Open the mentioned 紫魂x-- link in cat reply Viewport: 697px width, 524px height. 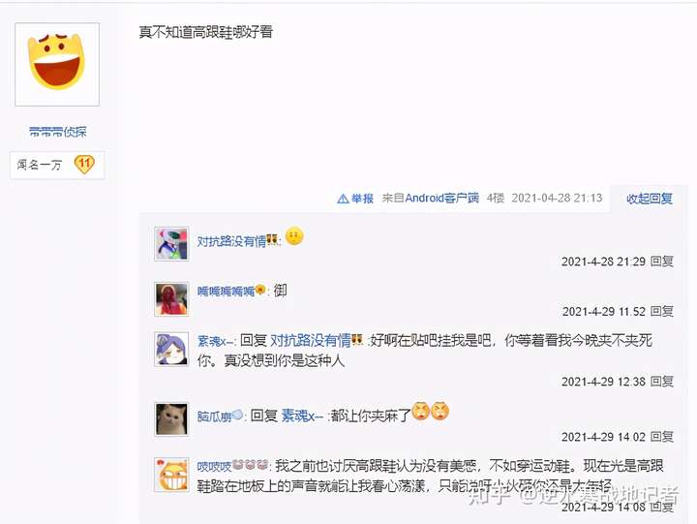[302, 416]
